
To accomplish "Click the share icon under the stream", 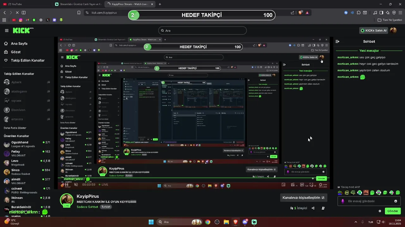I will pos(313,208).
